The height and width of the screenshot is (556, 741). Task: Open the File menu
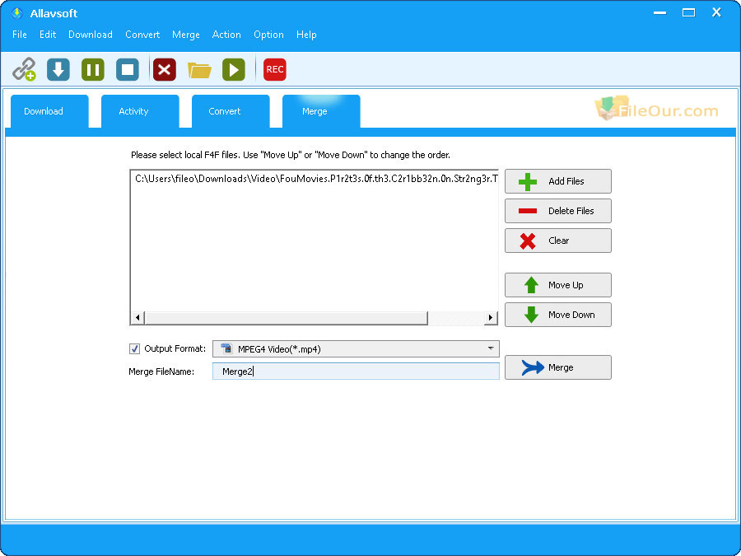click(20, 35)
